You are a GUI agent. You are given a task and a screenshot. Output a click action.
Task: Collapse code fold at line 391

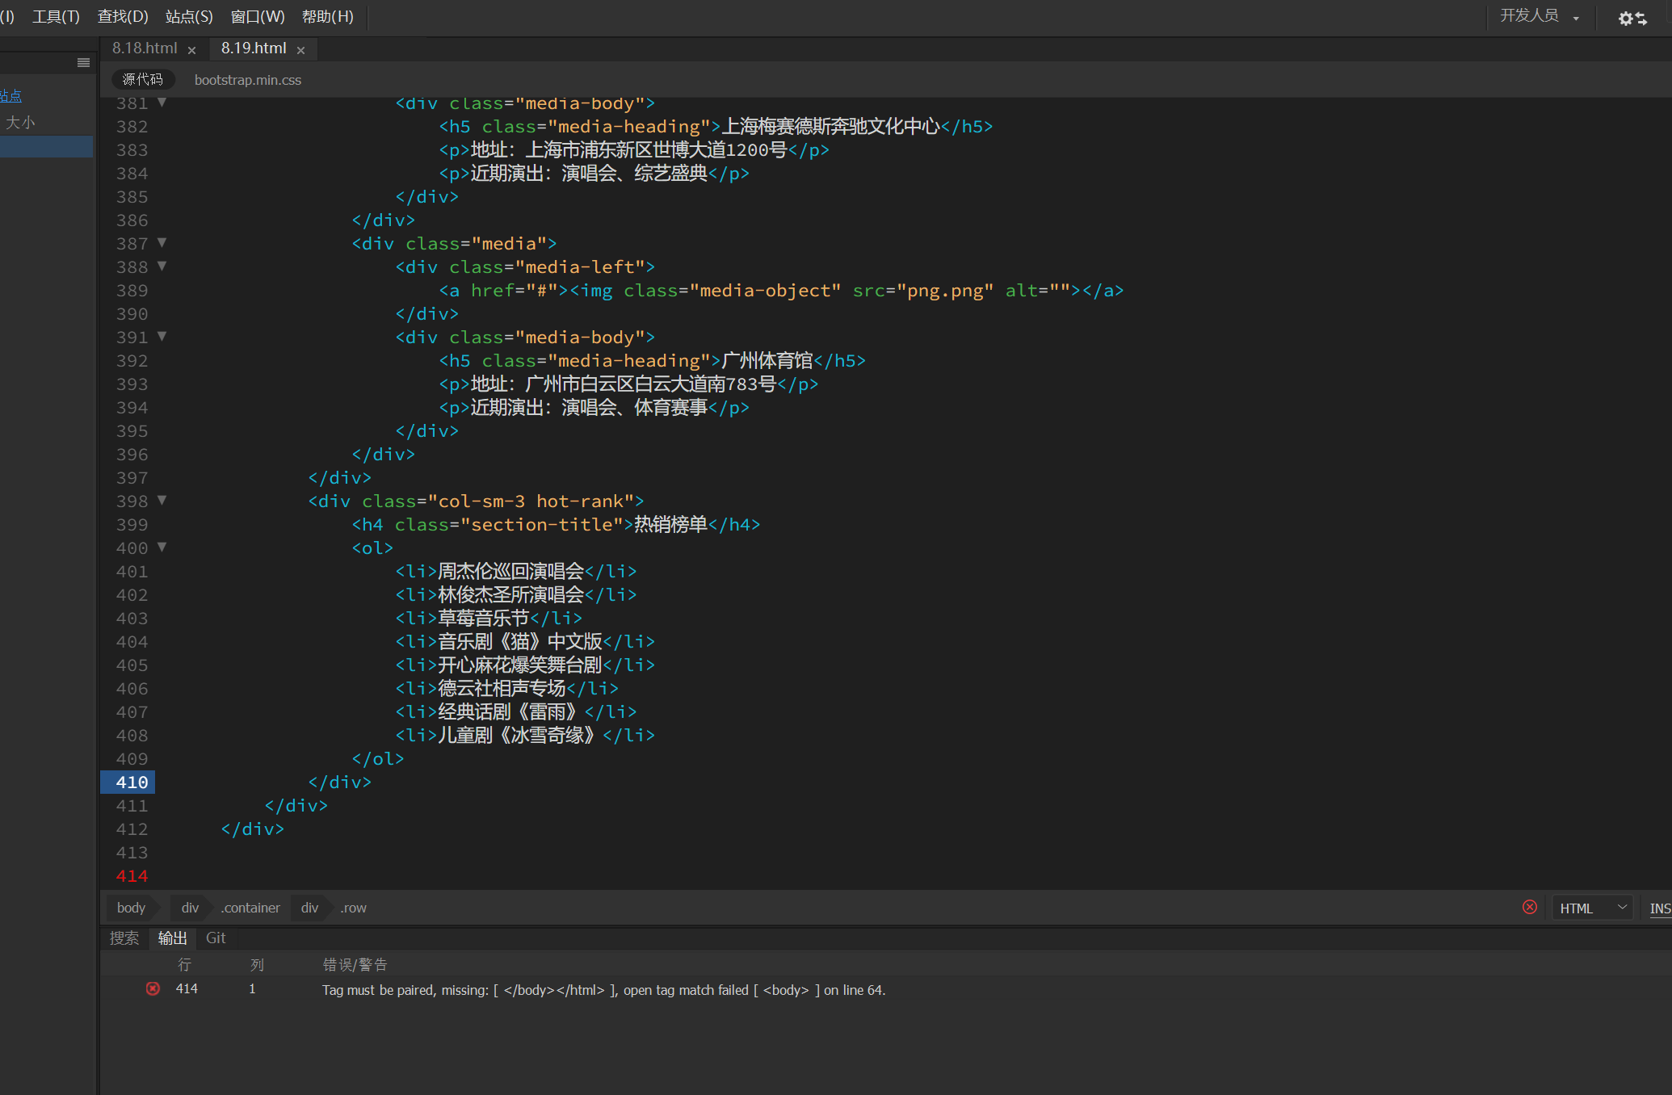(x=162, y=336)
